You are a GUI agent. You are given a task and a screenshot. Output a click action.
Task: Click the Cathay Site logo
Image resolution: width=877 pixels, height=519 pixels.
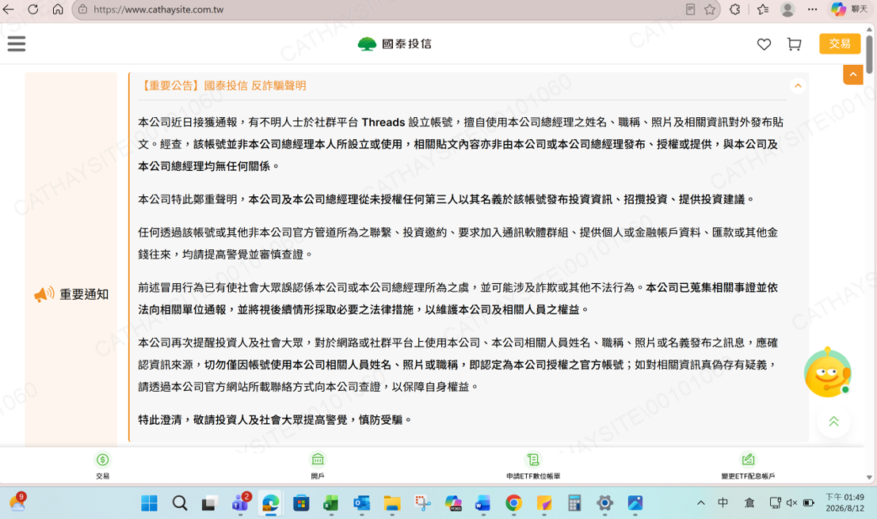pyautogui.click(x=395, y=44)
